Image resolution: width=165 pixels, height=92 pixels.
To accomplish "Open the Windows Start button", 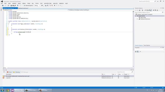I will 2,90.
